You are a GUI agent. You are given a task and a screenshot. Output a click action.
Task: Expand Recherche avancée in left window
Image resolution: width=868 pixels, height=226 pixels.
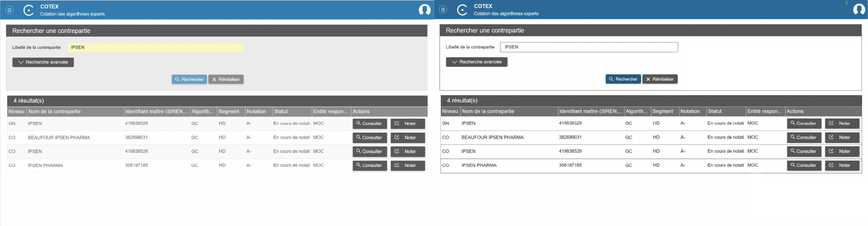coord(43,62)
